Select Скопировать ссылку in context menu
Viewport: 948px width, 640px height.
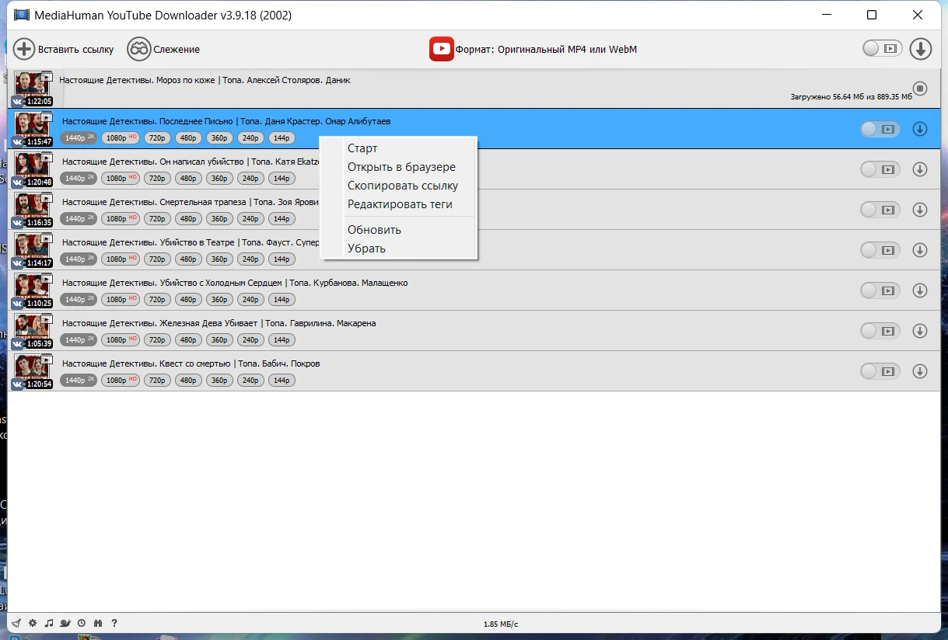(x=402, y=186)
